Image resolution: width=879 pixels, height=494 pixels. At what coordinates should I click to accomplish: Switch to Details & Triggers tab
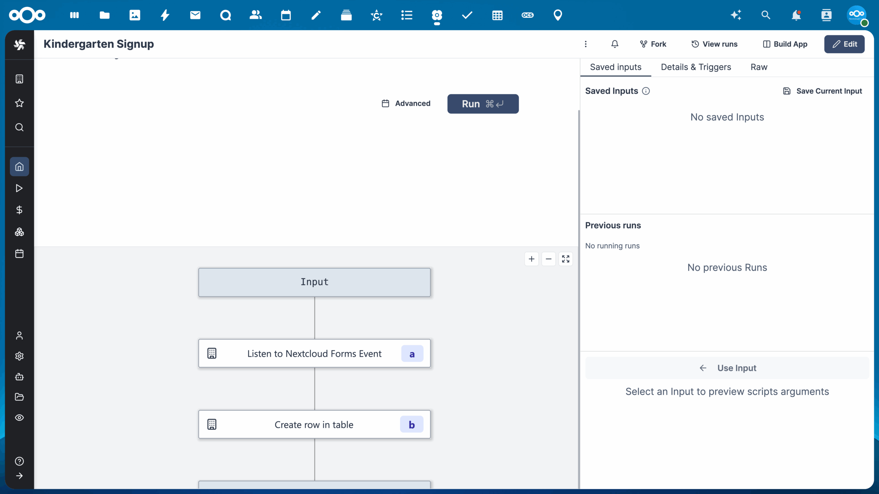tap(696, 67)
